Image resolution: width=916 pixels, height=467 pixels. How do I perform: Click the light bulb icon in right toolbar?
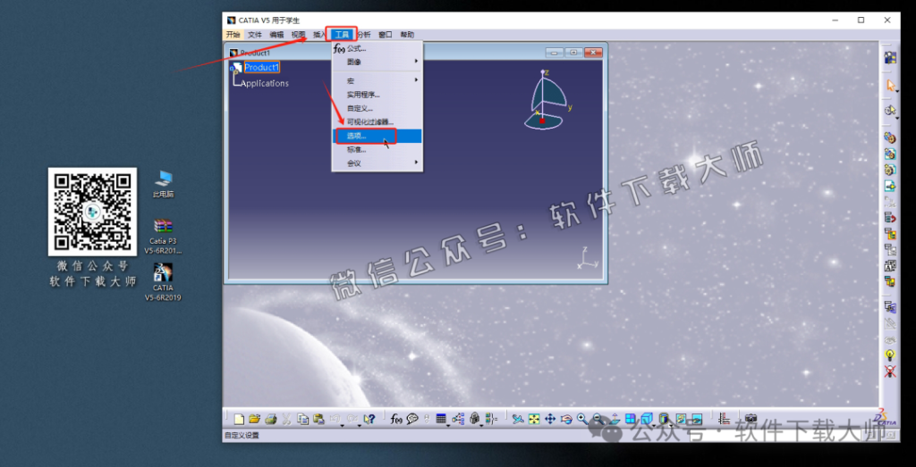click(x=890, y=354)
